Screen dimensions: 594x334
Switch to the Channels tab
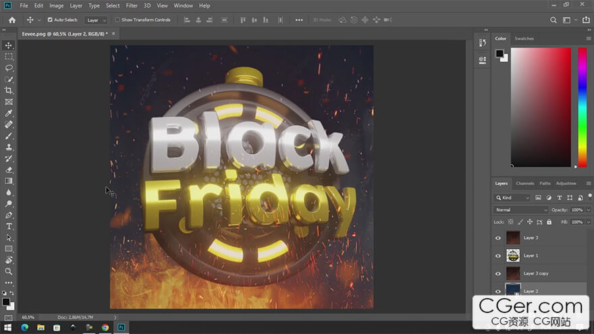point(524,184)
